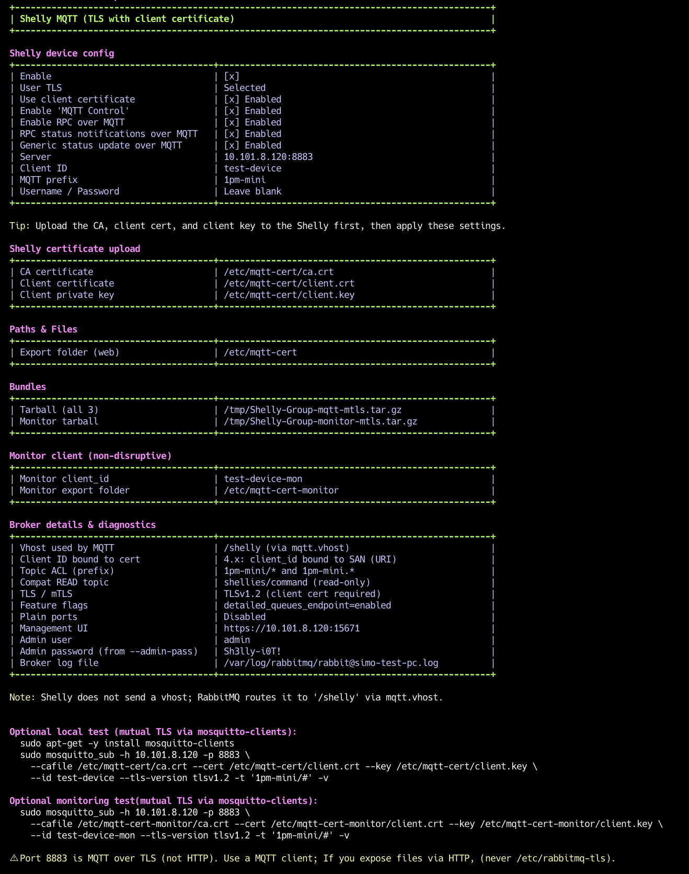Image resolution: width=689 pixels, height=874 pixels.
Task: Click the Client private key path in table
Action: tap(289, 295)
